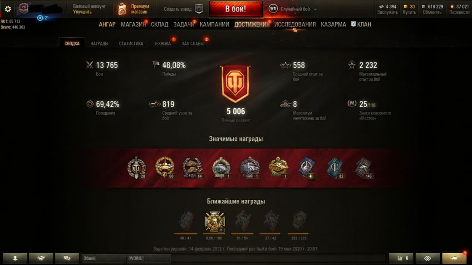
Task: Open the Зал славы tab
Action: pos(192,43)
